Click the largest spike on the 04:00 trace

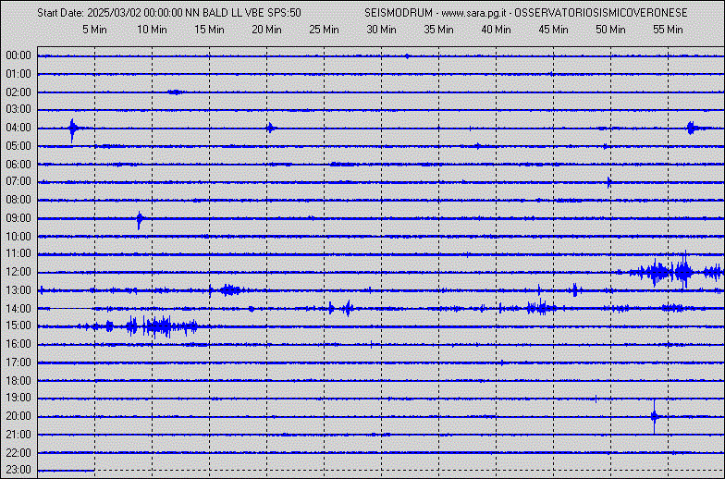click(x=72, y=129)
